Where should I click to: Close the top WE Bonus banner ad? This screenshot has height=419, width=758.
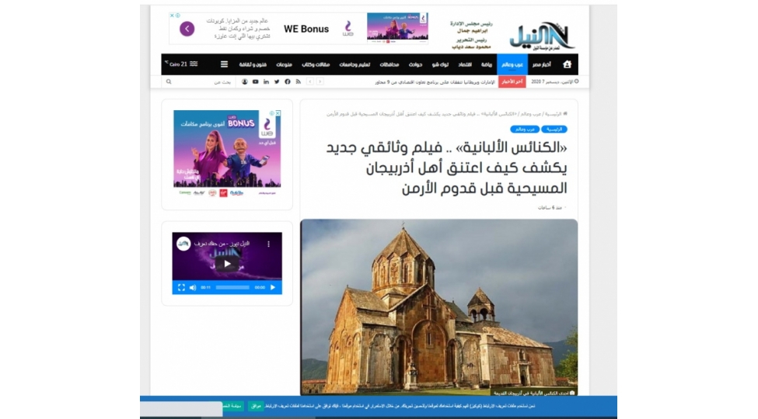(x=172, y=16)
